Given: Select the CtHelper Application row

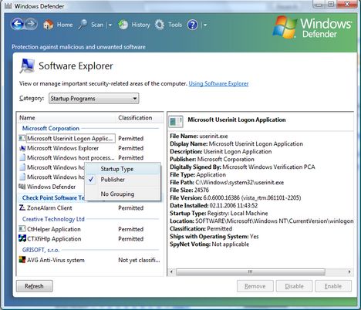Looking at the screenshot, I should click(x=90, y=229).
